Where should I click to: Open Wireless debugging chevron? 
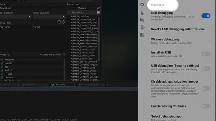click(x=210, y=41)
